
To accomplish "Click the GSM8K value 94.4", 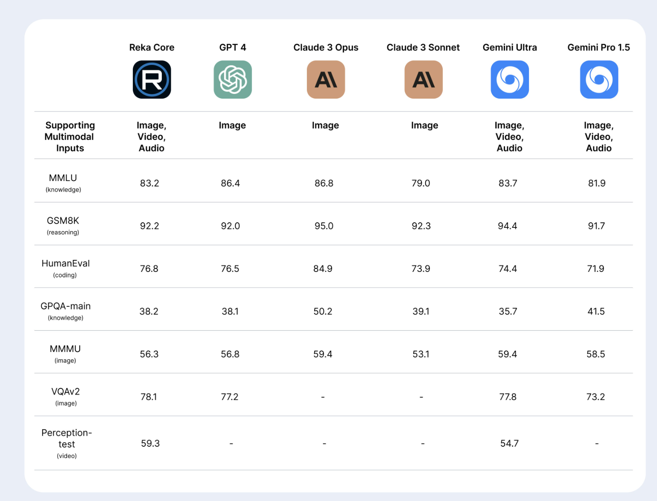I will [x=508, y=226].
